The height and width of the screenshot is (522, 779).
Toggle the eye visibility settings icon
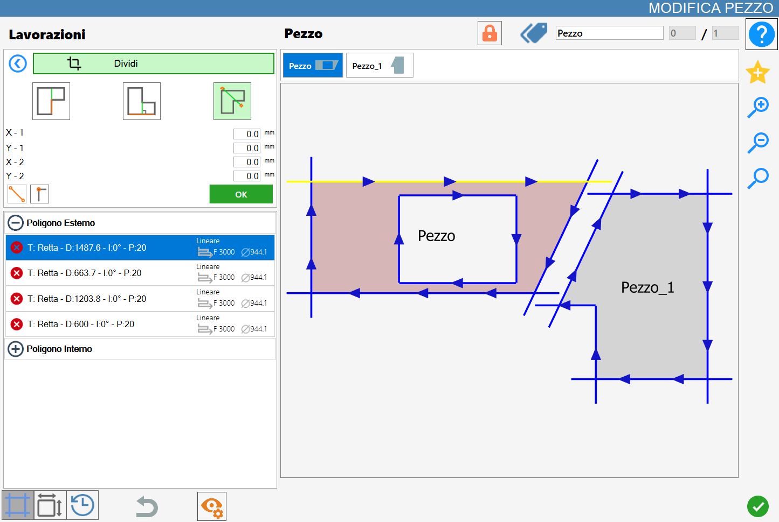click(x=212, y=506)
